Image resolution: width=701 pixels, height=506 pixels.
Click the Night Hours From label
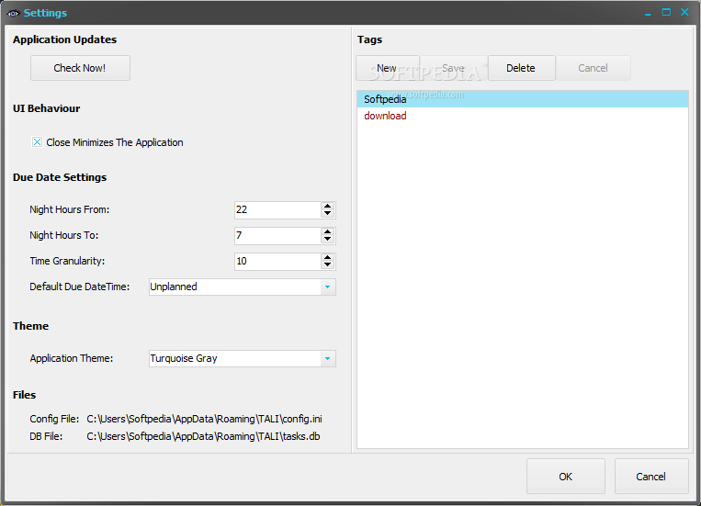click(70, 209)
